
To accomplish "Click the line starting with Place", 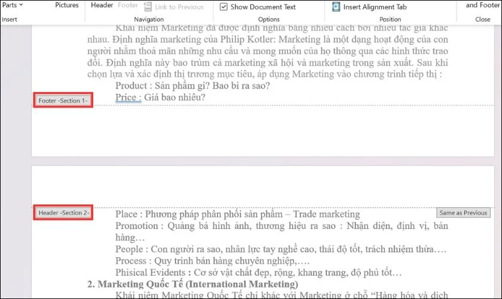I will [238, 214].
